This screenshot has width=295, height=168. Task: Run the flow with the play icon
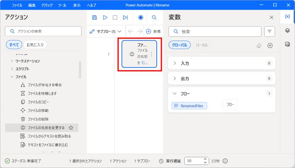click(x=105, y=17)
